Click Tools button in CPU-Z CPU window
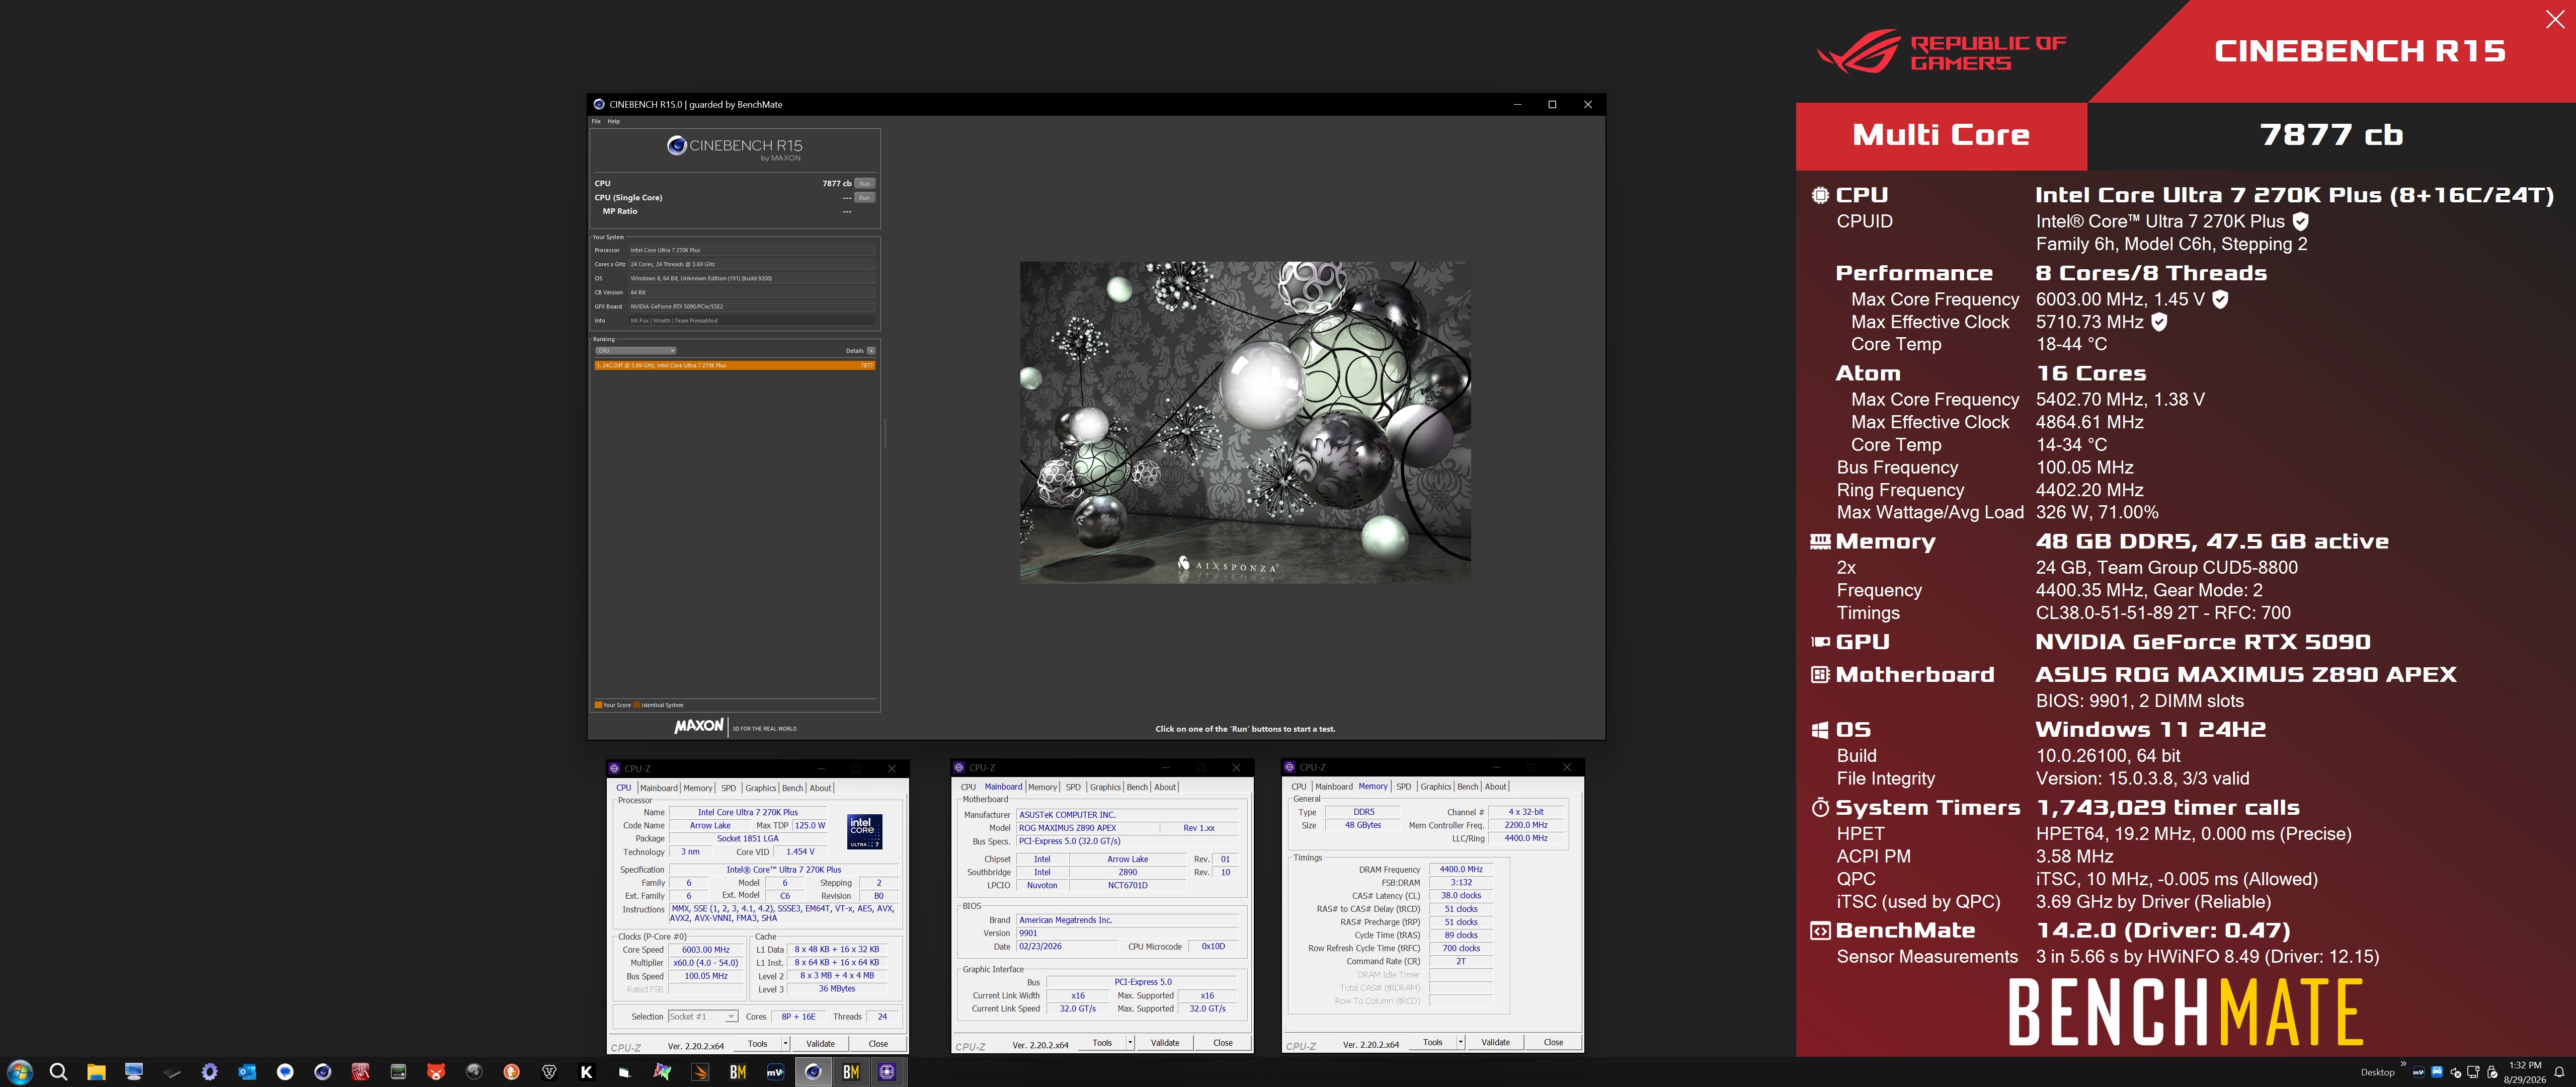Image resolution: width=2576 pixels, height=1087 pixels. point(758,1043)
